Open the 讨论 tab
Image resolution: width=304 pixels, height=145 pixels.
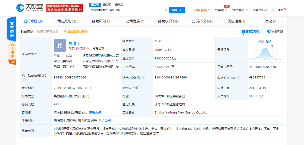coord(270,21)
